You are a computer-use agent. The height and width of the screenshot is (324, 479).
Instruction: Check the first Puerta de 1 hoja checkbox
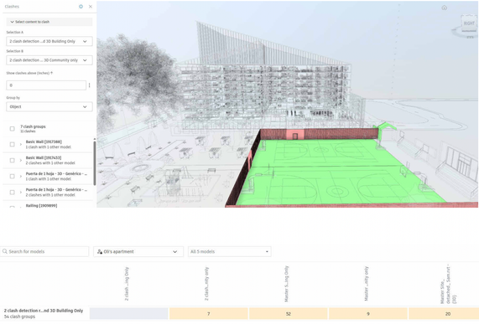[x=13, y=176]
